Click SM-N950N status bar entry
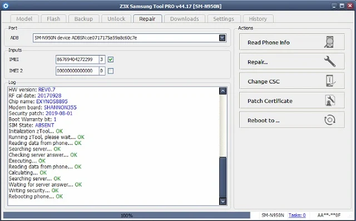The image size is (356, 221). tap(273, 215)
